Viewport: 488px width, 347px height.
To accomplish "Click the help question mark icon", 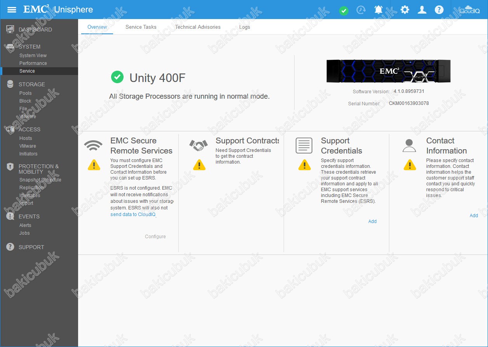I will 439,10.
